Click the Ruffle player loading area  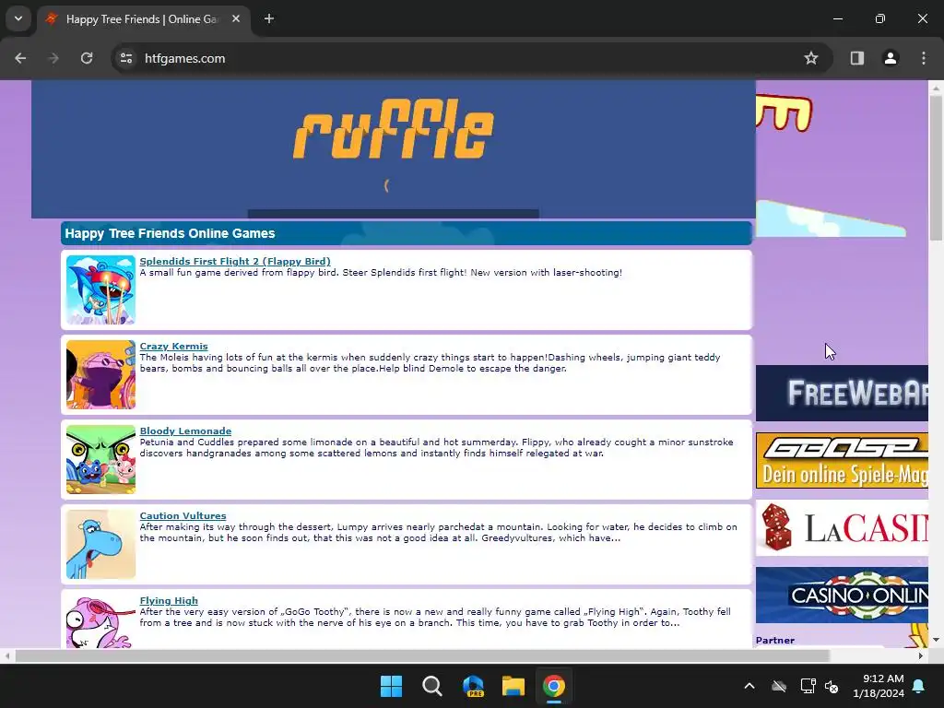[393, 149]
